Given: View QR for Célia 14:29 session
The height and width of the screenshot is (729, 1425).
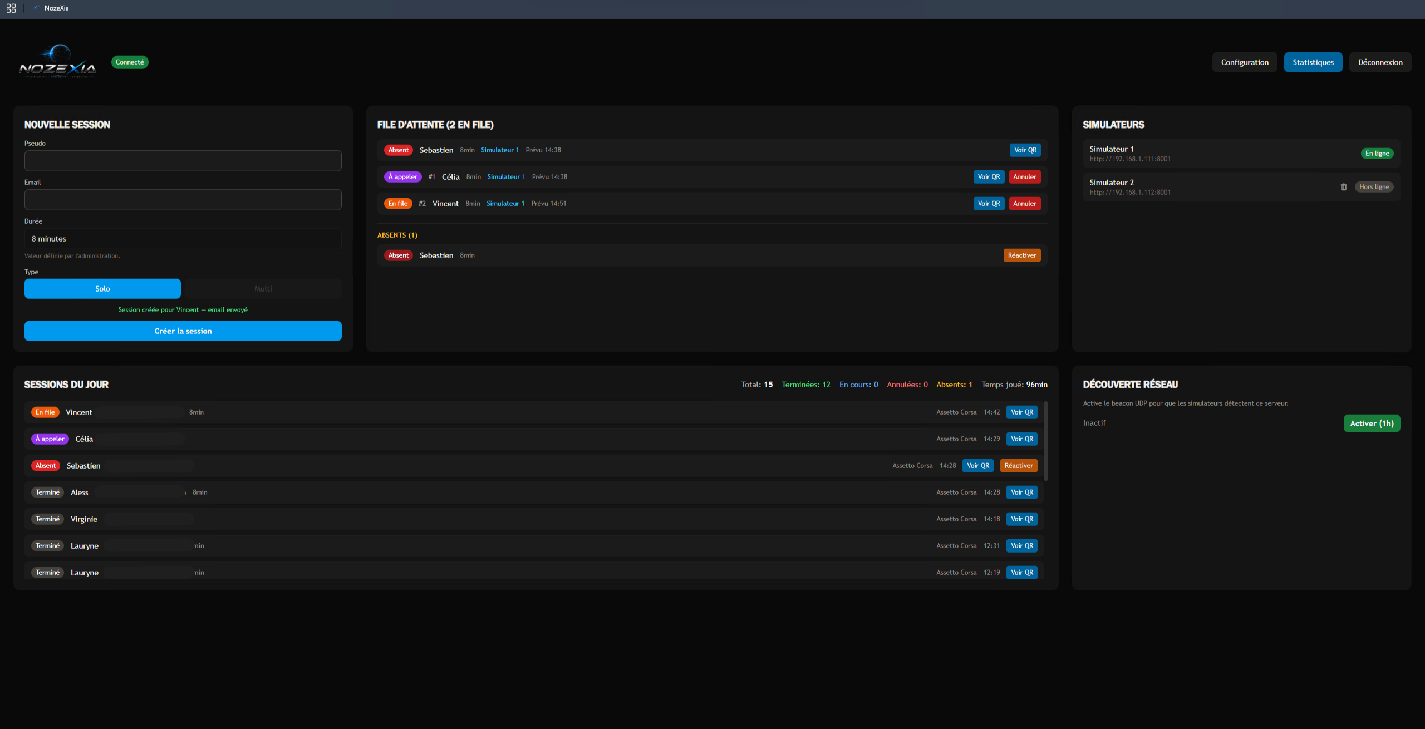Looking at the screenshot, I should (x=1022, y=439).
